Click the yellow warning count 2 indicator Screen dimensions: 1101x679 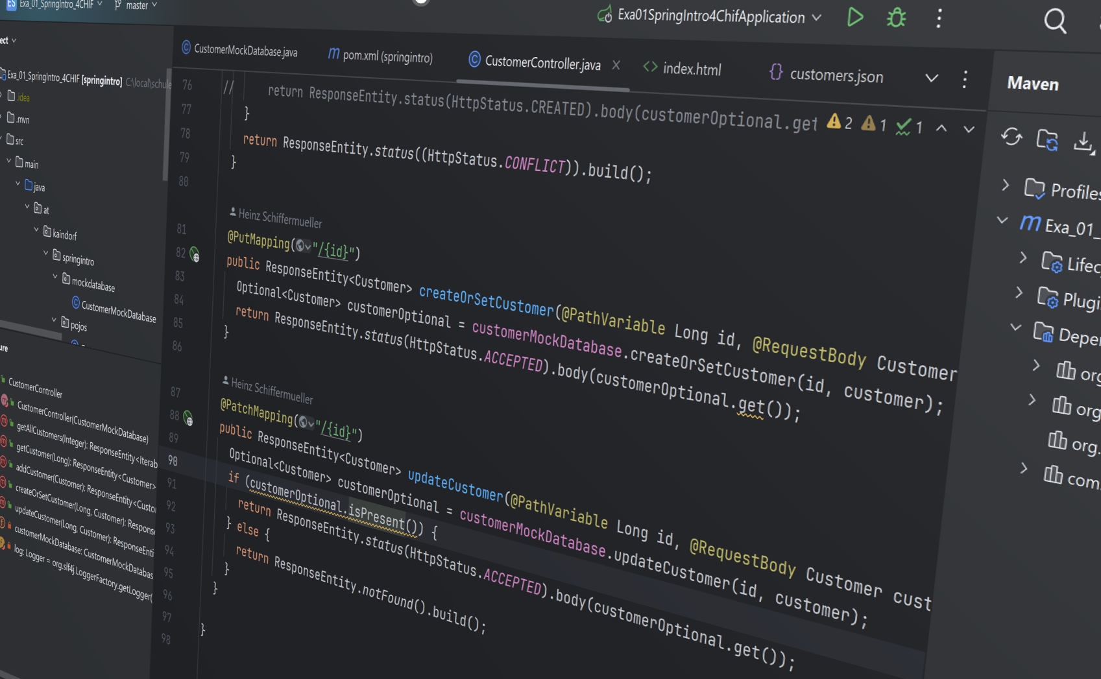coord(840,122)
